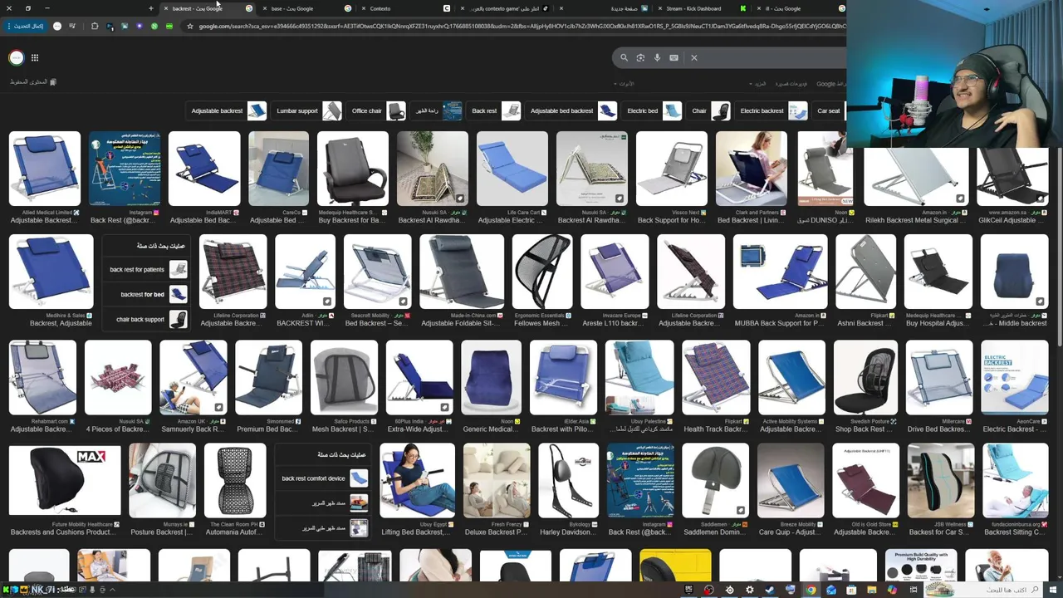
Task: Switch to the 'base - بحث Google' tab
Action: [x=304, y=8]
